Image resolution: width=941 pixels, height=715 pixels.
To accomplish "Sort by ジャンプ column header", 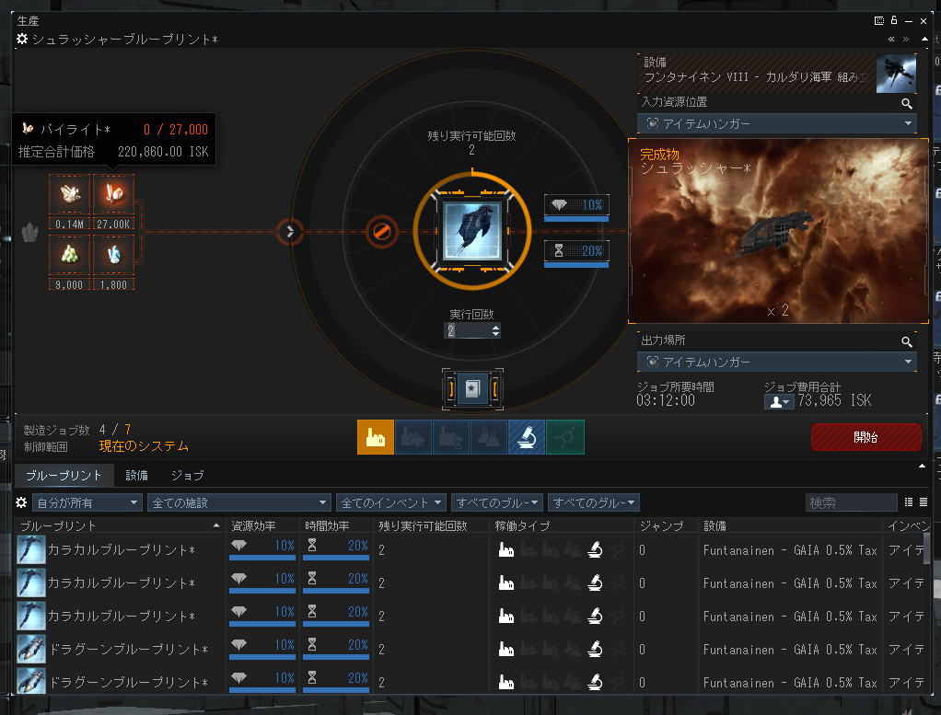I will [666, 525].
